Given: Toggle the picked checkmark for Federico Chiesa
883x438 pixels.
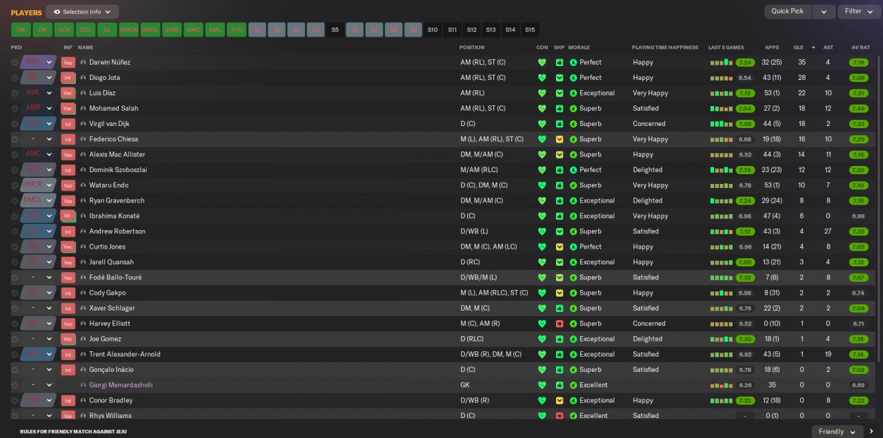Looking at the screenshot, I should 14,139.
